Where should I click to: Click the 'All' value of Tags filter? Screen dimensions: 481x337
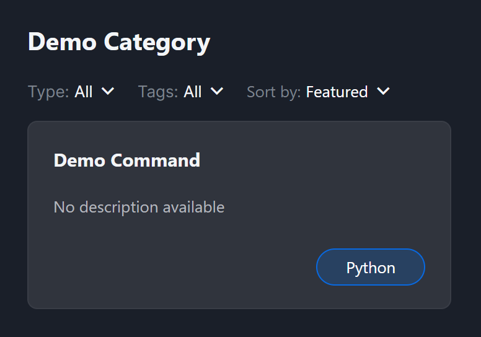[x=193, y=92]
